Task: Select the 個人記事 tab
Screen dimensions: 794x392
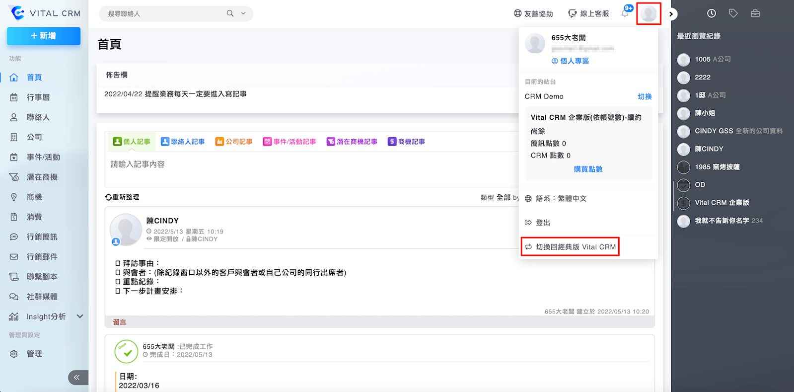Action: point(132,142)
